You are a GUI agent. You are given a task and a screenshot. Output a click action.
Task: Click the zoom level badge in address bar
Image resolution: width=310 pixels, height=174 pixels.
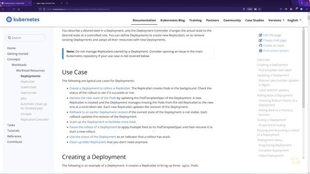point(250,9)
